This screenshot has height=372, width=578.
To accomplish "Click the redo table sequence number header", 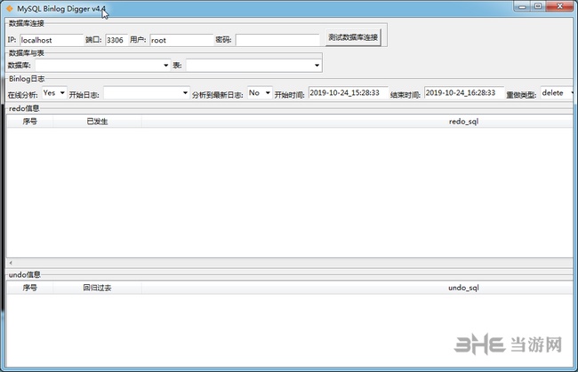I will click(x=30, y=122).
